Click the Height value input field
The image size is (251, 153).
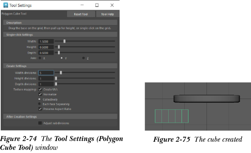tap(46, 47)
